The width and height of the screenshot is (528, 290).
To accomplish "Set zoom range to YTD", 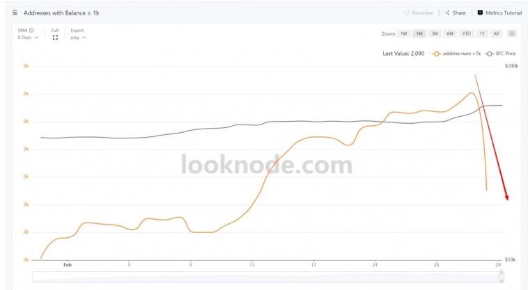I will tap(467, 33).
